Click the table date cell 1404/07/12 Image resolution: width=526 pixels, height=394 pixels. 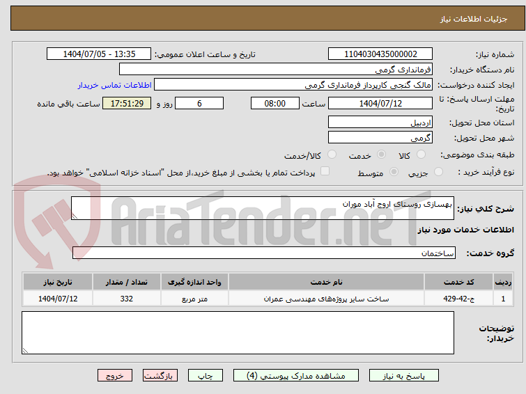point(58,299)
